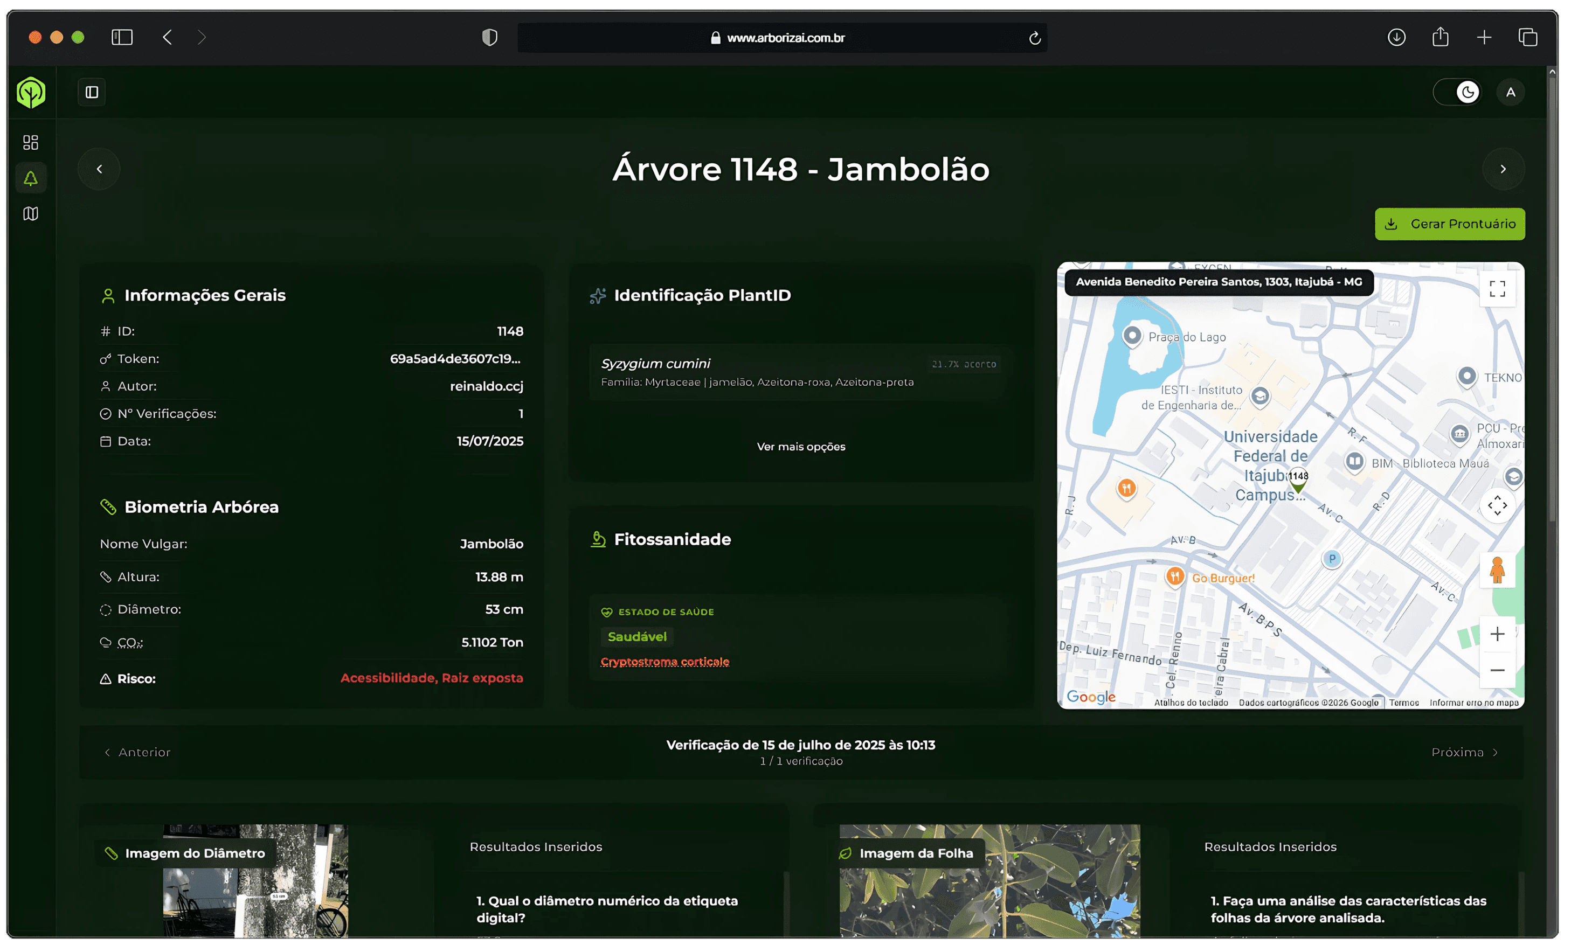
Task: Click the Arborizai leaf logo
Action: coord(31,93)
